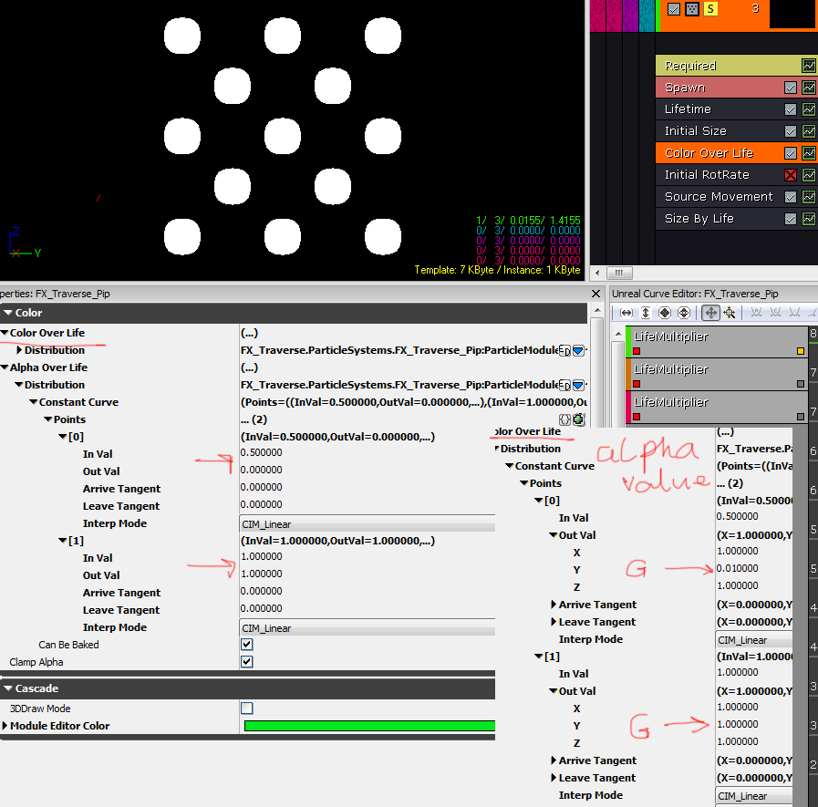Click the Ed edit icon for Color Over Life Distribution
Screen dimensions: 818x807
click(564, 350)
